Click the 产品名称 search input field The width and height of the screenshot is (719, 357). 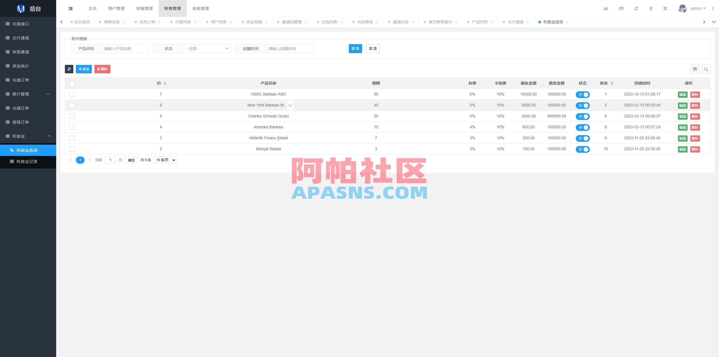(125, 48)
